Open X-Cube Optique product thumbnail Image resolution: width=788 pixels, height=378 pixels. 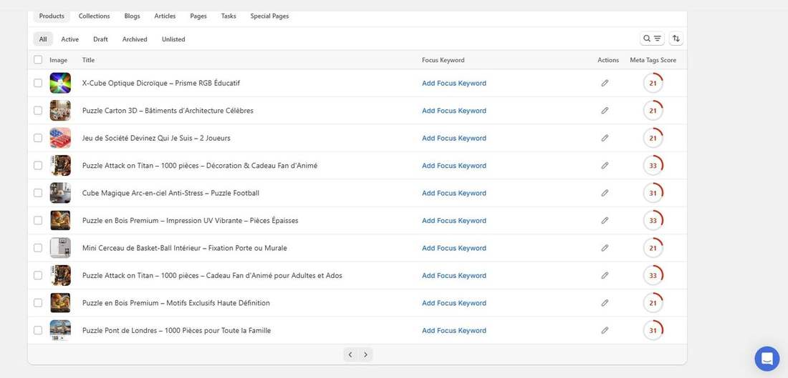pos(60,83)
